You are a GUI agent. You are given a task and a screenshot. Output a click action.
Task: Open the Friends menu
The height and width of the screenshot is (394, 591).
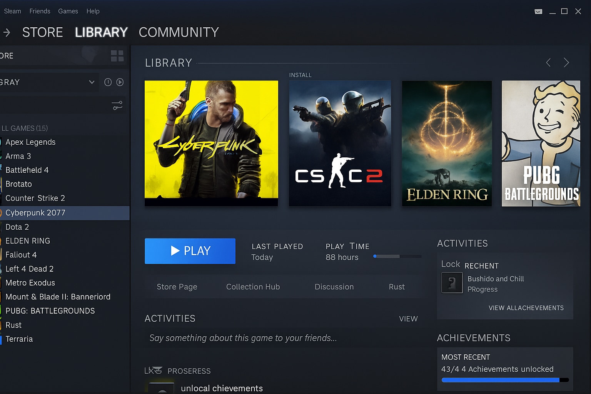pos(40,11)
